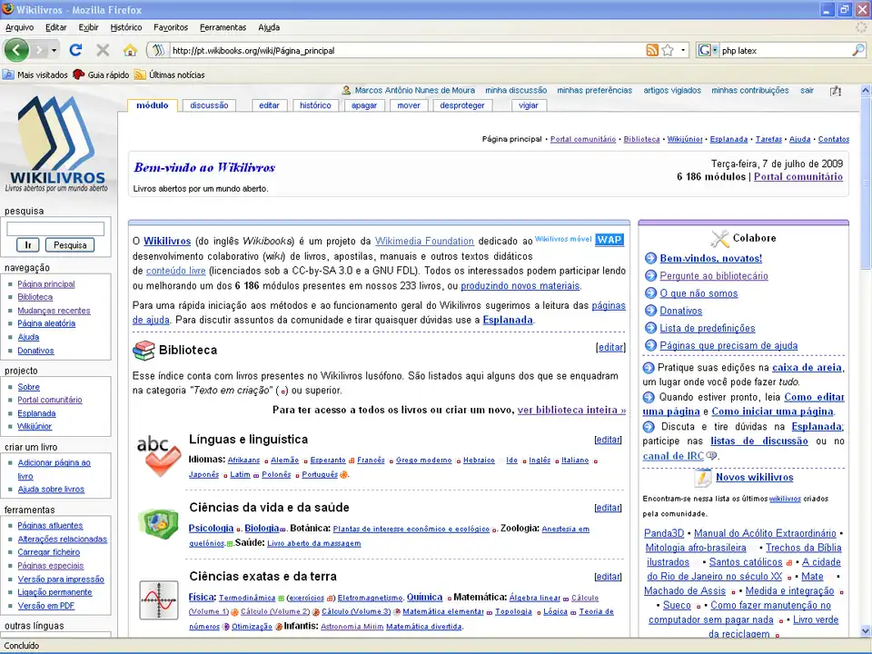The image size is (872, 654).
Task: Reload the current page
Action: (75, 50)
